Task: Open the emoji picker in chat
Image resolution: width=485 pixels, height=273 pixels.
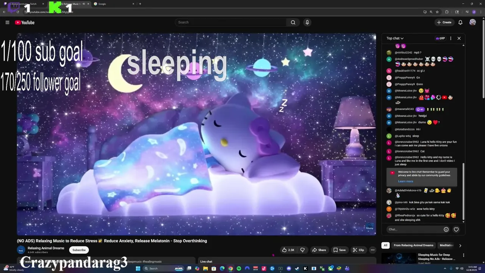Action: (x=446, y=229)
